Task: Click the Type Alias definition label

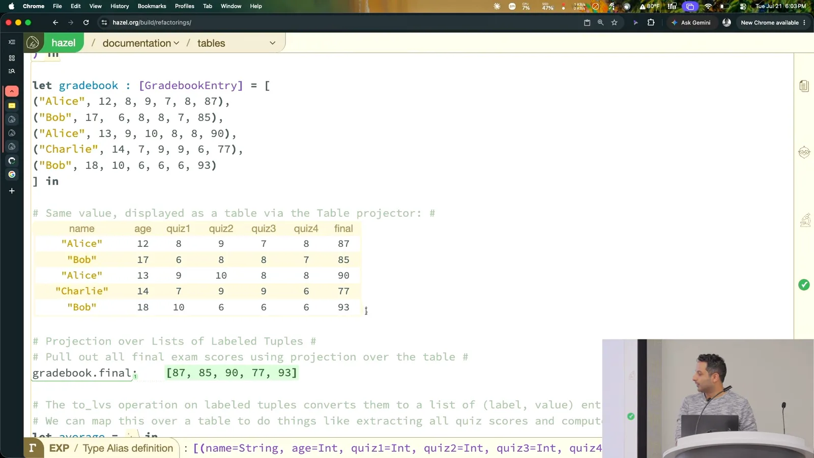Action: (128, 448)
